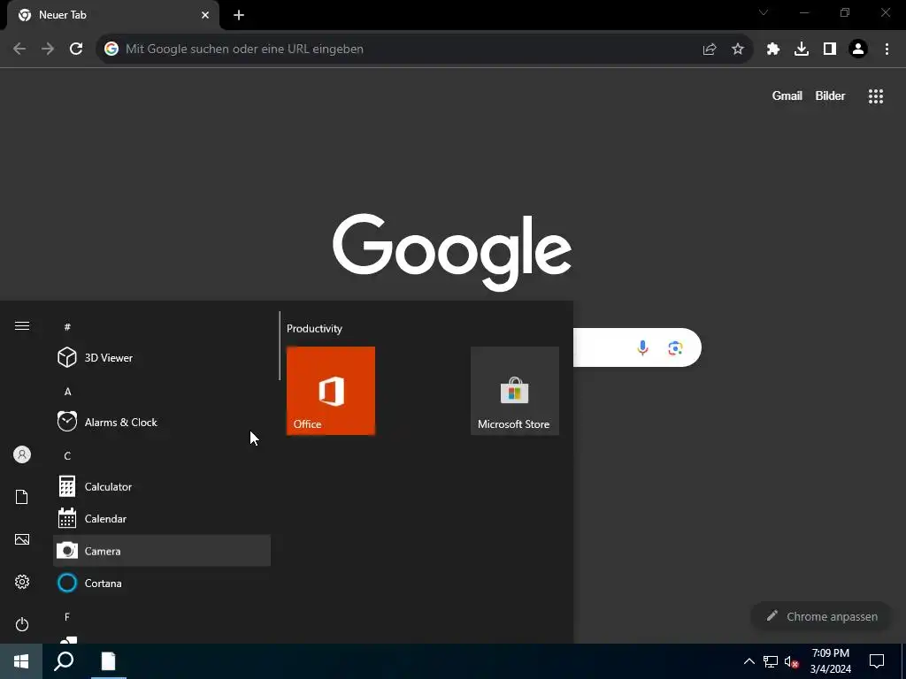Open Documents from Start sidebar
Screen dimensions: 906x679
pos(22,497)
